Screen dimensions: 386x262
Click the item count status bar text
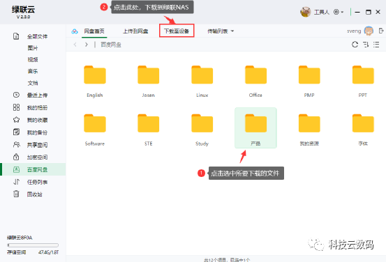point(227,260)
